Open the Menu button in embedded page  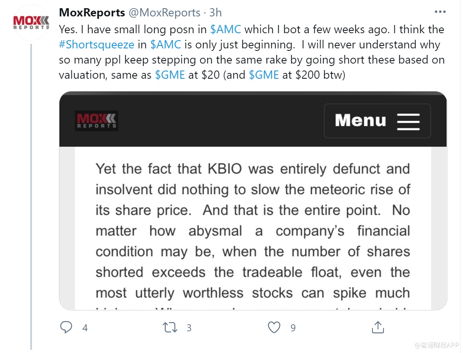point(377,121)
